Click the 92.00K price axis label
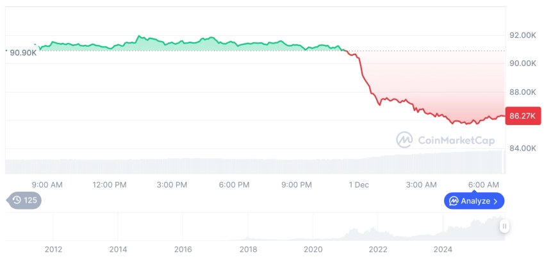This screenshot has height=257, width=551. coord(522,35)
